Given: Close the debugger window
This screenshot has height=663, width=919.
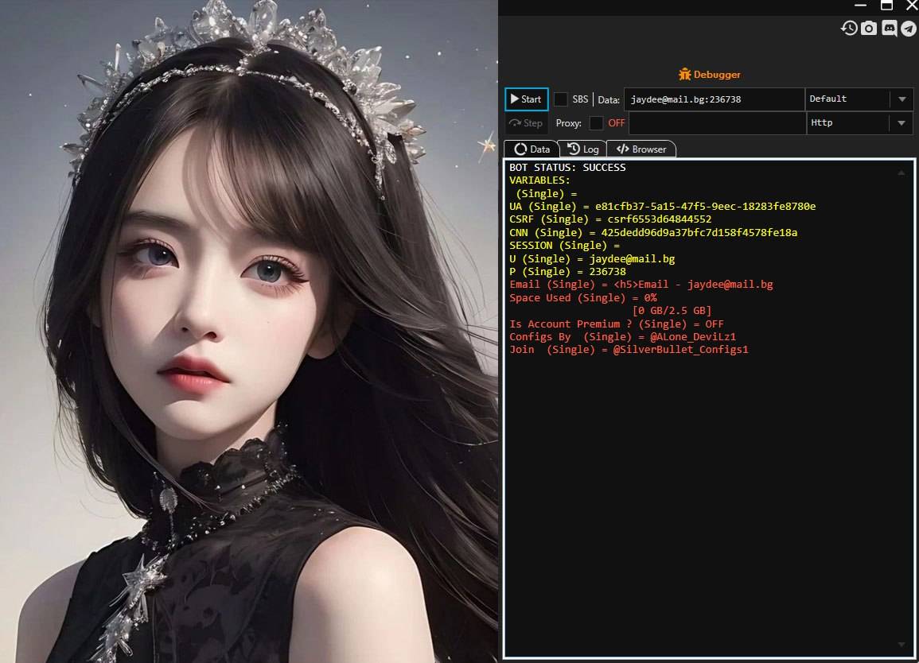Looking at the screenshot, I should pos(912,6).
